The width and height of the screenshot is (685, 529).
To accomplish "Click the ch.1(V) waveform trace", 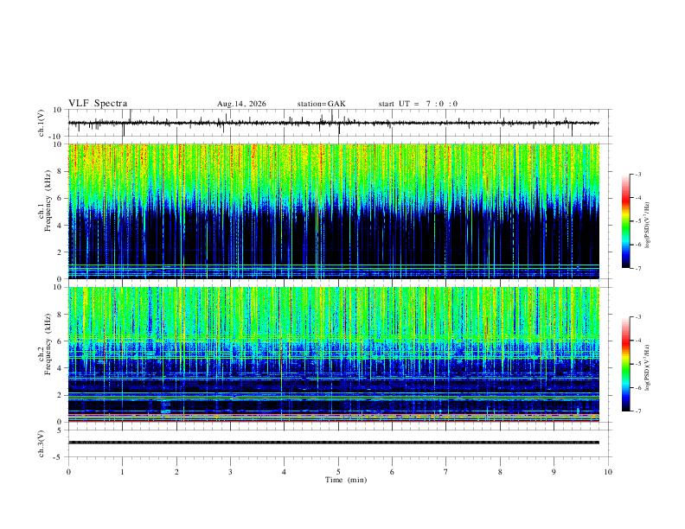I will (333, 123).
